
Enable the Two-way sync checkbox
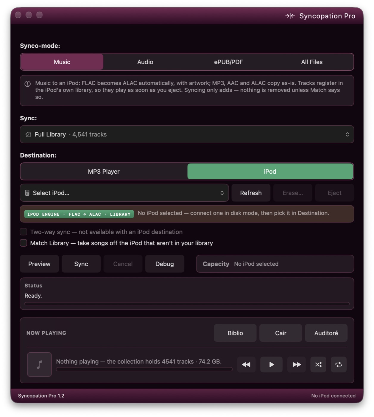tap(24, 232)
